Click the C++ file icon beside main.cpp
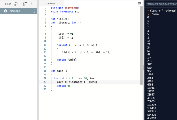Viewport: 177px width, 120px height. click(6, 11)
